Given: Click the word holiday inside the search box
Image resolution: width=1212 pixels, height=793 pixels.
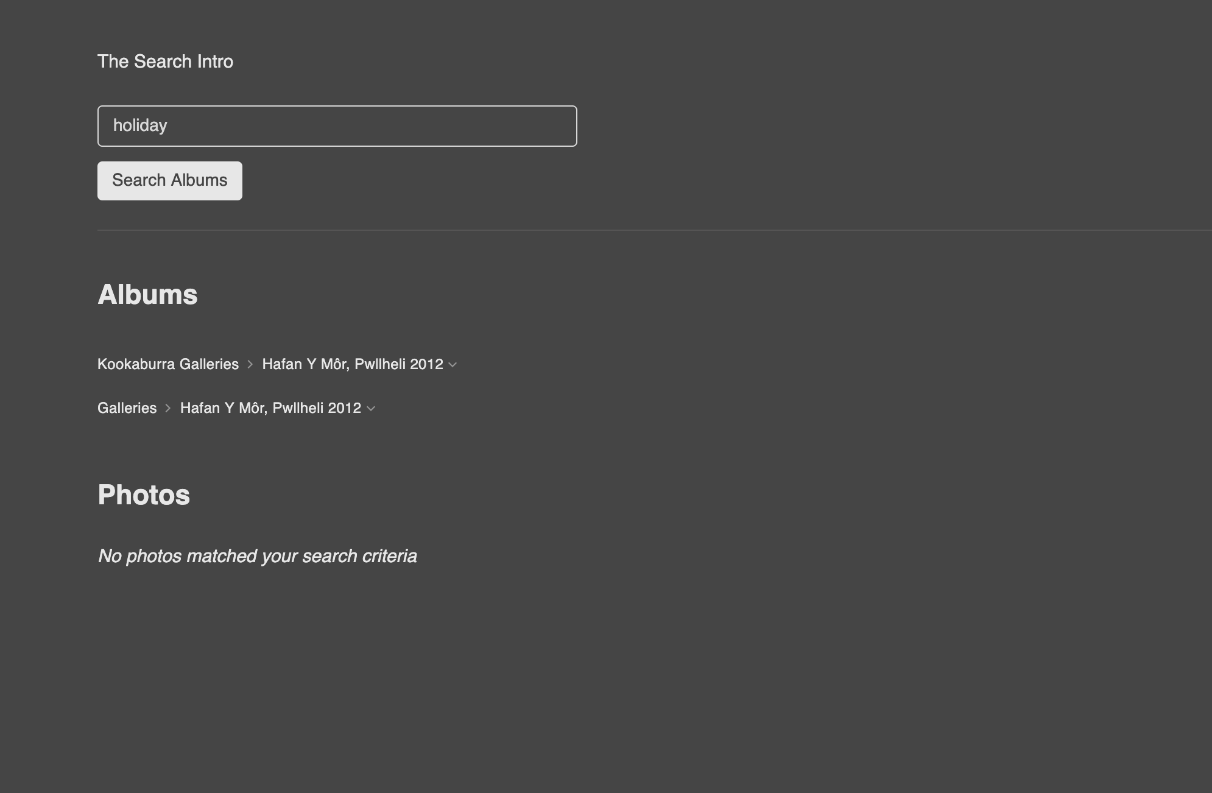Looking at the screenshot, I should [140, 125].
